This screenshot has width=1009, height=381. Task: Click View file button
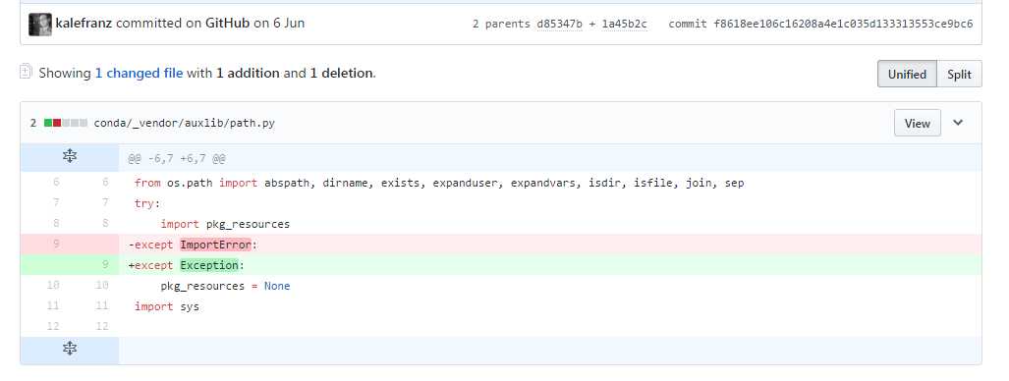pos(917,123)
